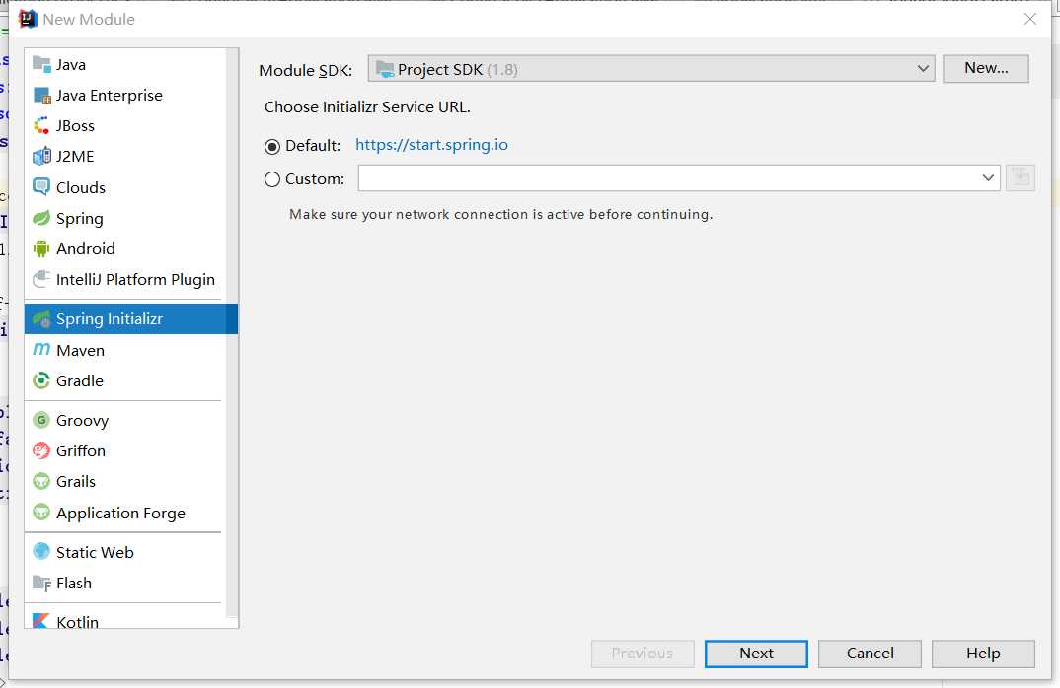Click the IntelliJ logo in title bar

pyautogui.click(x=27, y=19)
